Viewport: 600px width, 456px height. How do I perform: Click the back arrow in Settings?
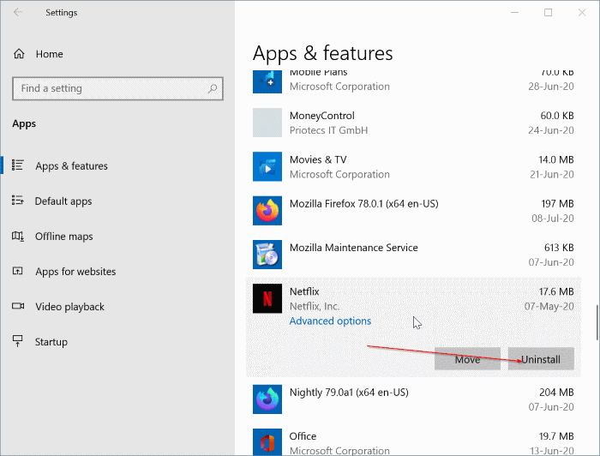tap(18, 12)
